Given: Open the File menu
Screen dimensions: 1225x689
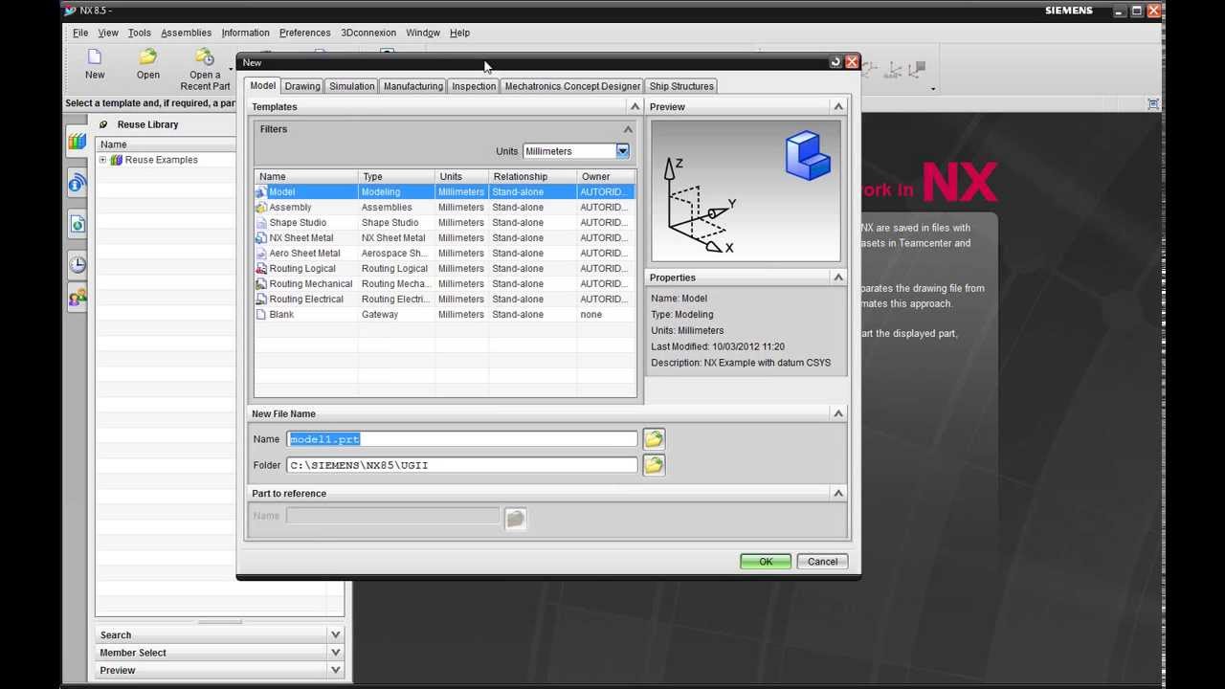Looking at the screenshot, I should click(x=80, y=33).
